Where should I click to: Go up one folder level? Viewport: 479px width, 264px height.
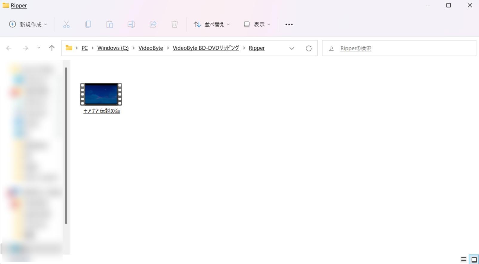52,48
